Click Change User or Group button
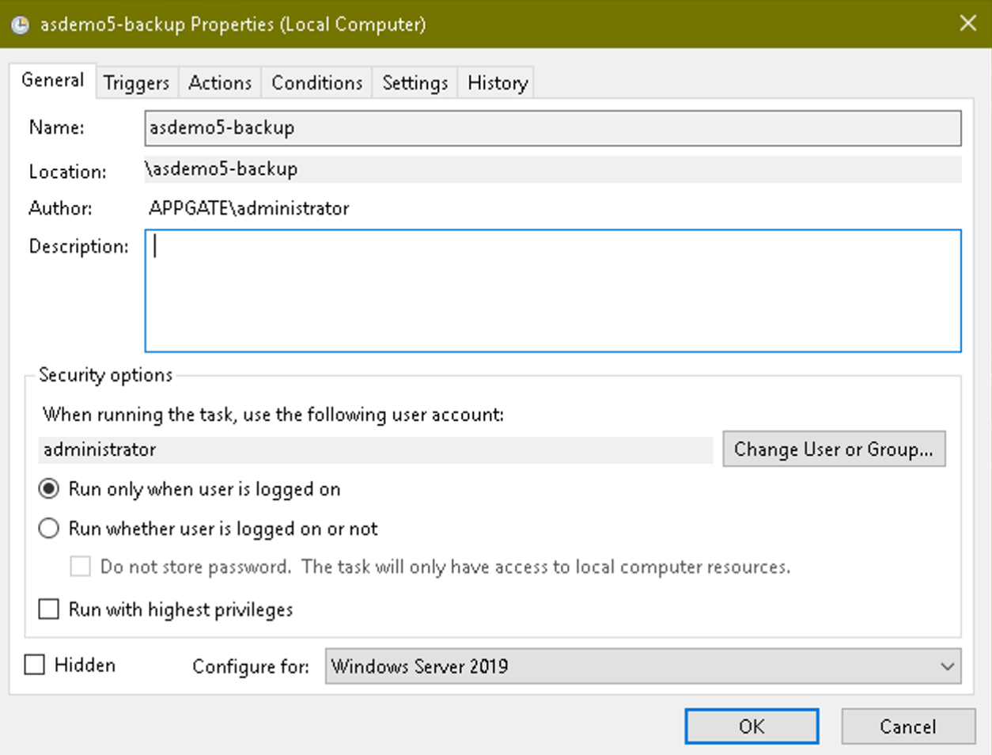This screenshot has height=755, width=992. (834, 449)
